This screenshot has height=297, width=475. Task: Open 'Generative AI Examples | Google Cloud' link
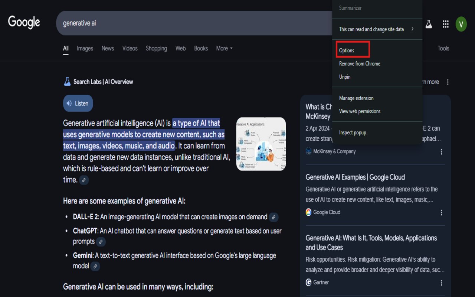coord(355,177)
